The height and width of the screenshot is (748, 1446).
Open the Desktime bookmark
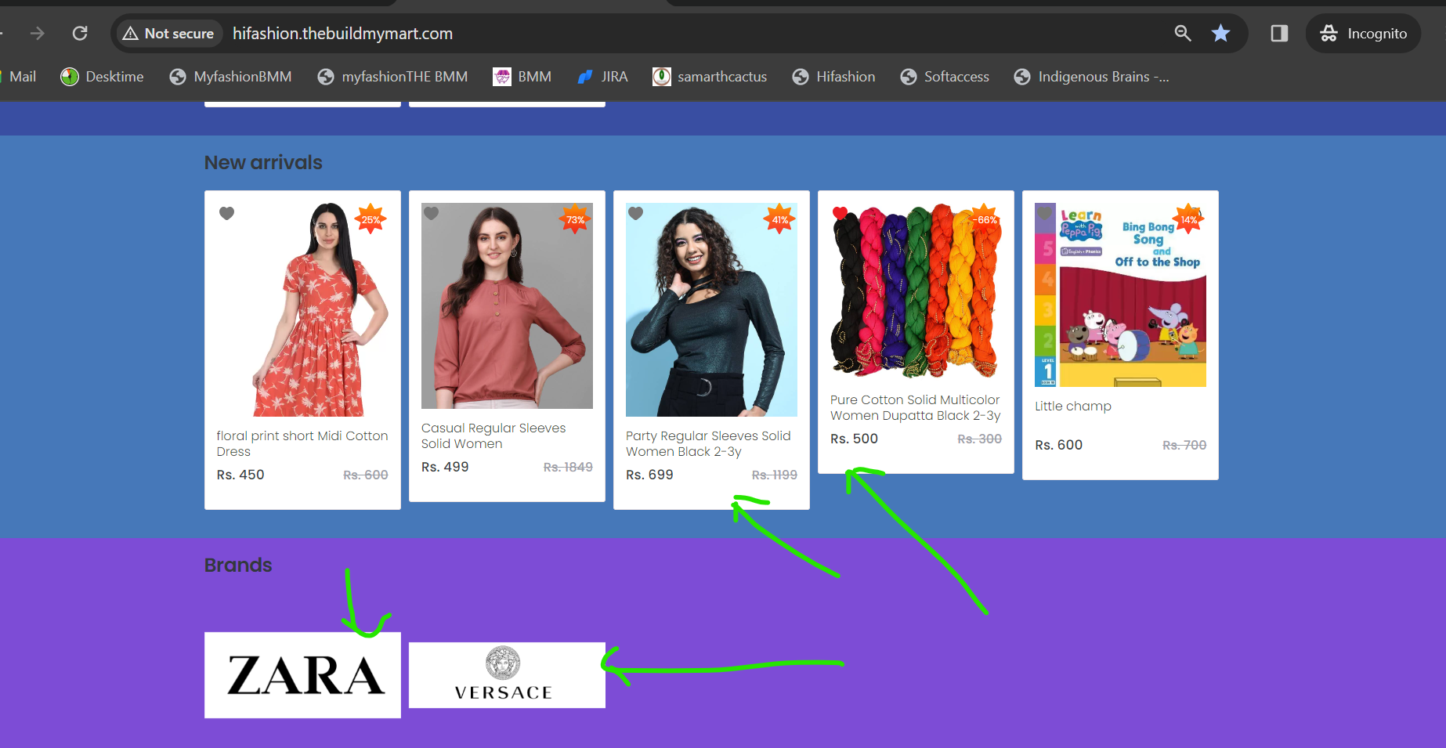click(102, 77)
